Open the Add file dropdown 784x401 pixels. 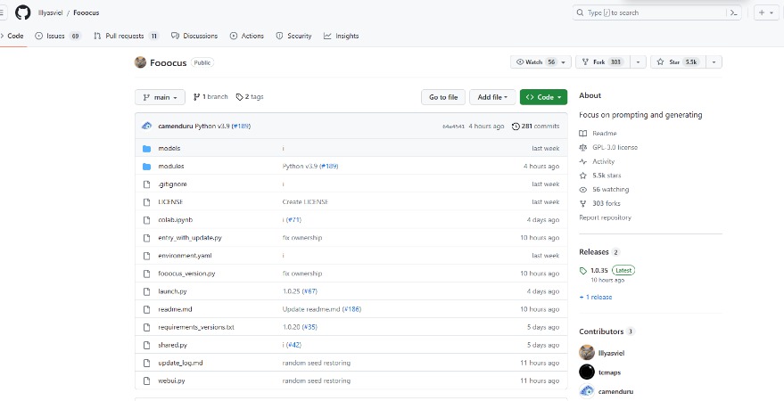tap(492, 97)
